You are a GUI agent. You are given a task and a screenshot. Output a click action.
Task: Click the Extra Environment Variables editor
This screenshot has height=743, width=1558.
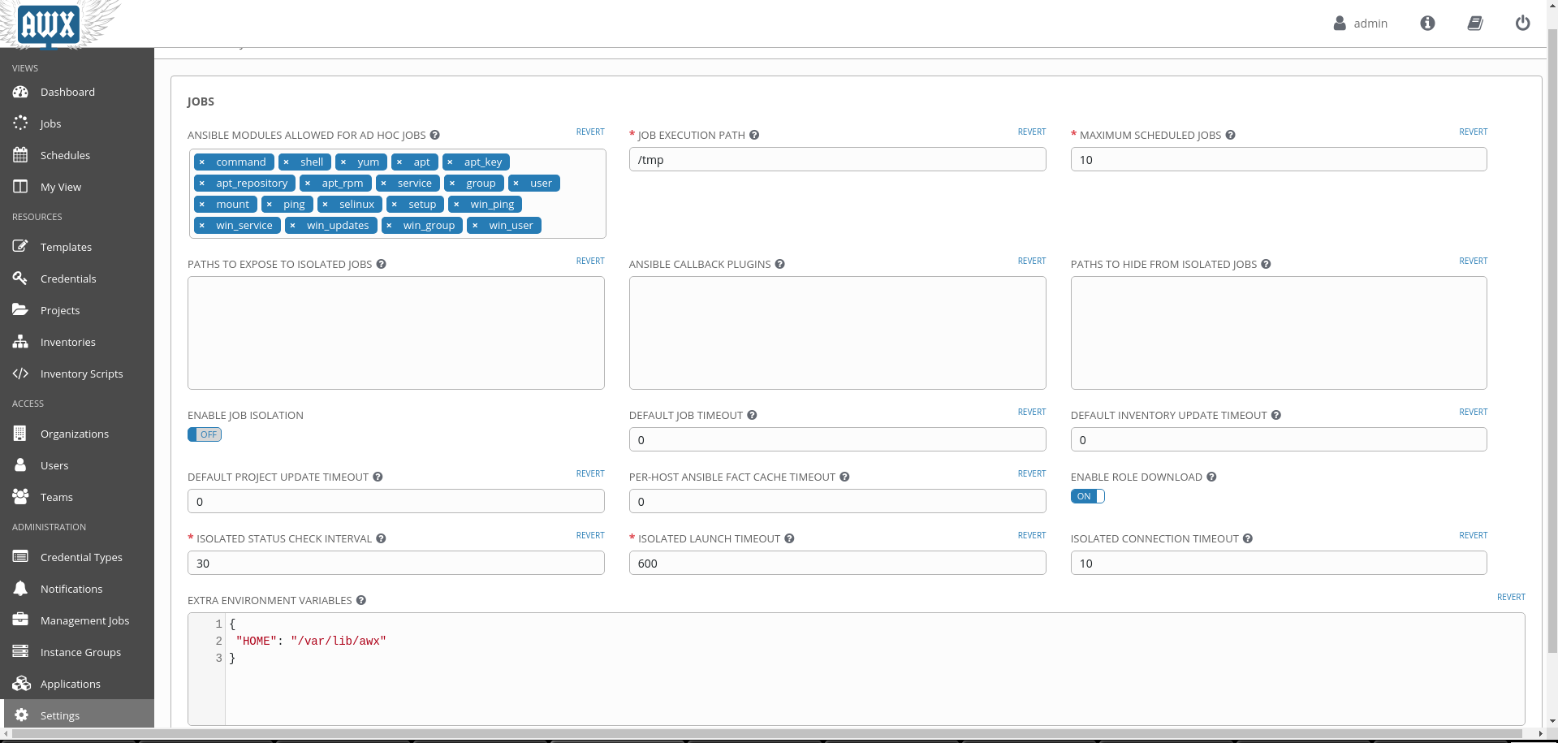(x=857, y=669)
